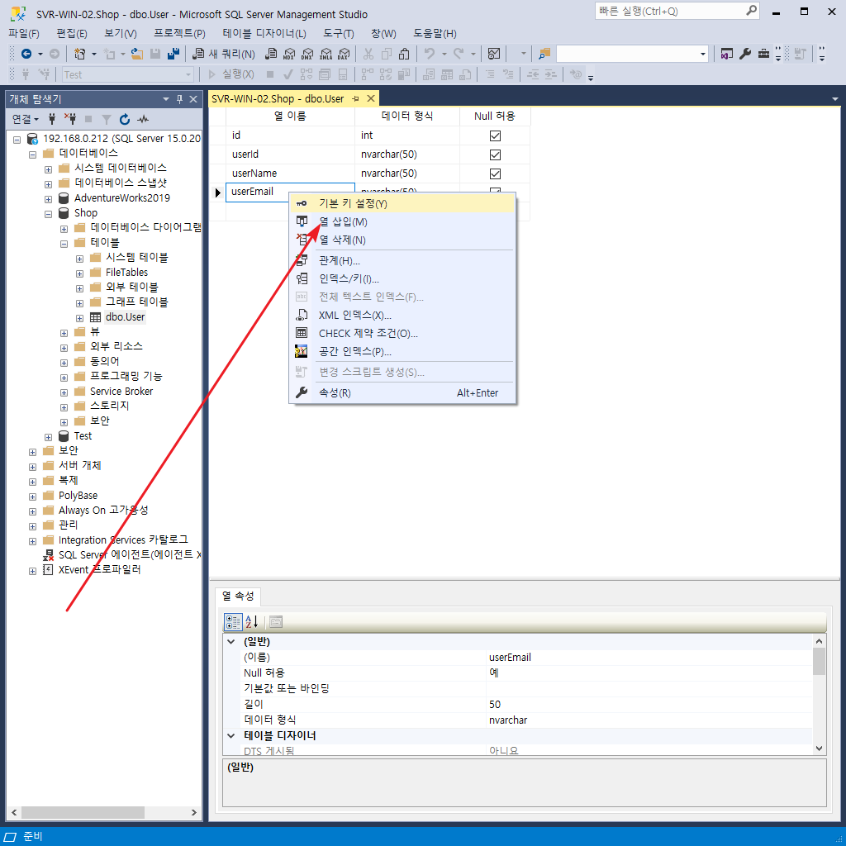Open the 연결 dropdown in Object Explorer
Viewport: 846px width, 846px height.
click(26, 119)
